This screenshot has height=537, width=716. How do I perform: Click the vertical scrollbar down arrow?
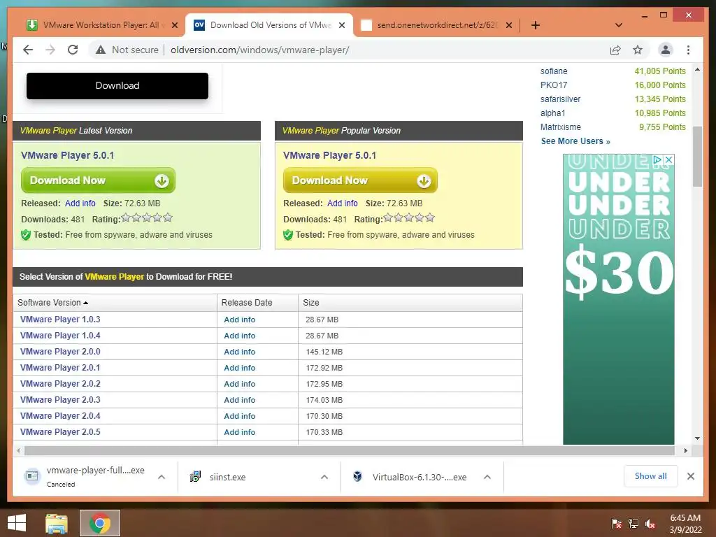coord(697,438)
